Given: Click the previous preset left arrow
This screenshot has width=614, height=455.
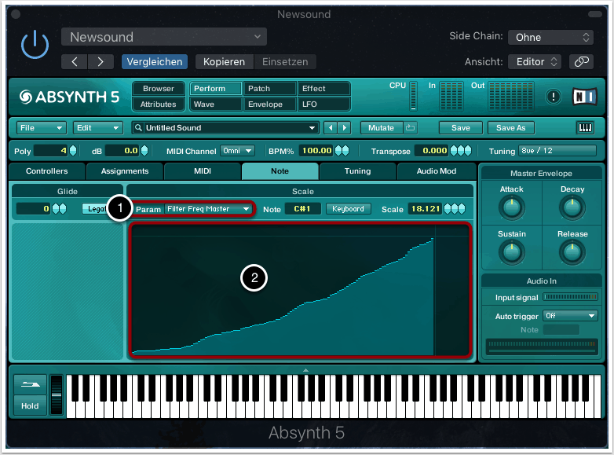Looking at the screenshot, I should [x=75, y=61].
